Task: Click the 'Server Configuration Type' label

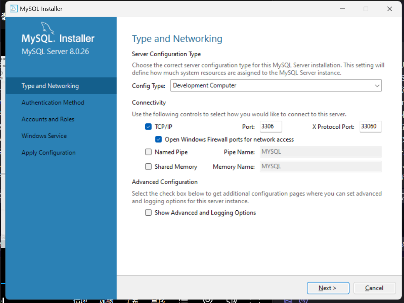Action: [x=166, y=54]
